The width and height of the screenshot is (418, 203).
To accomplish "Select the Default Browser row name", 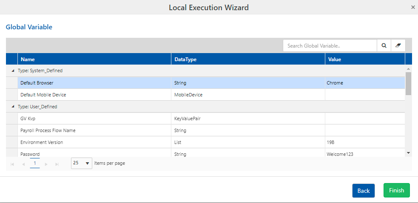I will point(37,83).
